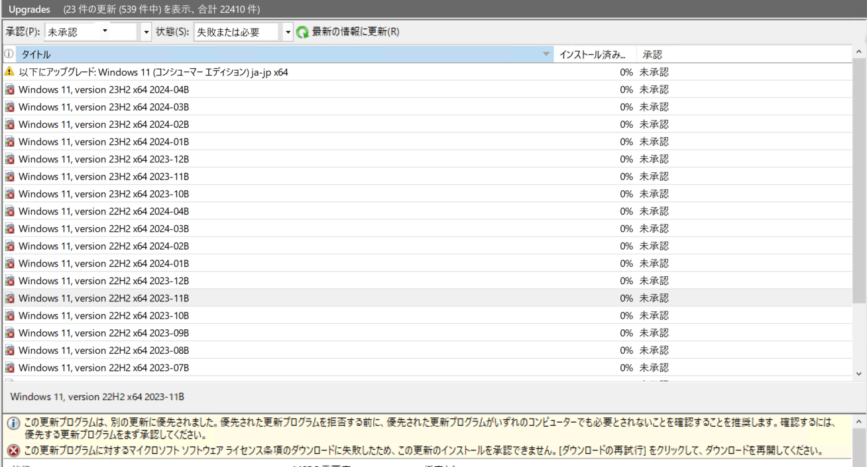Click status icon of 22H2 x64 2023-07B row
Viewport: 867px width, 467px height.
pos(9,368)
